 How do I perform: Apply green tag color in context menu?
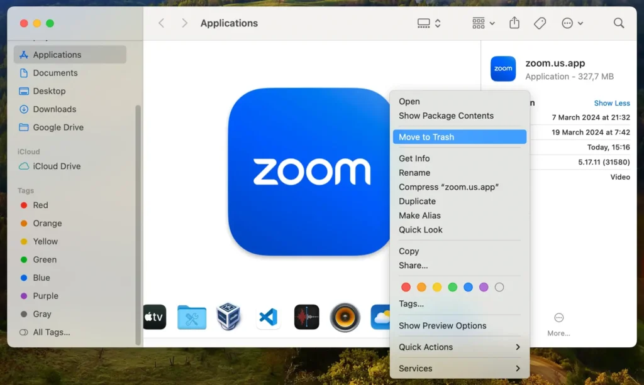(453, 288)
